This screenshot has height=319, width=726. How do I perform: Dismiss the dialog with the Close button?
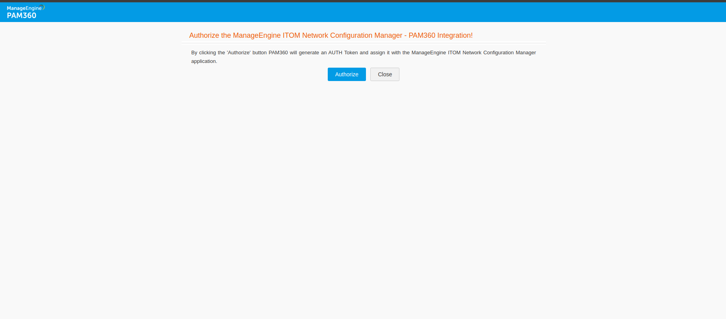[385, 74]
